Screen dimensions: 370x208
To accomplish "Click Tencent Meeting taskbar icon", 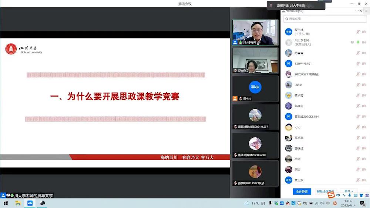I will point(30,203).
